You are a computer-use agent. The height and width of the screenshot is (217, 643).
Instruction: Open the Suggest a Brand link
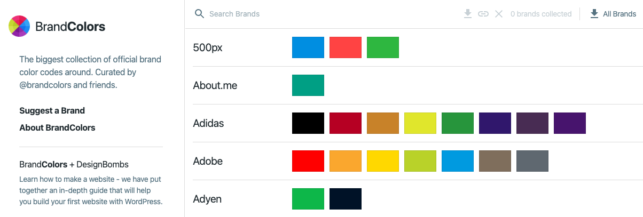(x=52, y=111)
